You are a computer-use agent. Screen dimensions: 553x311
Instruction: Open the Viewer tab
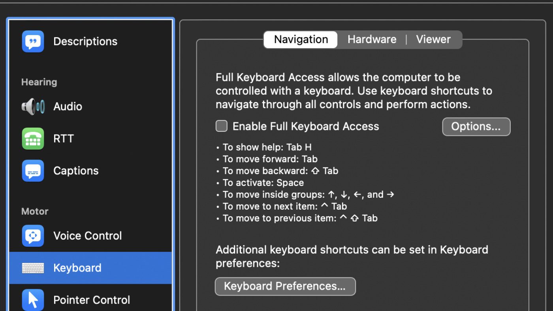pos(433,39)
